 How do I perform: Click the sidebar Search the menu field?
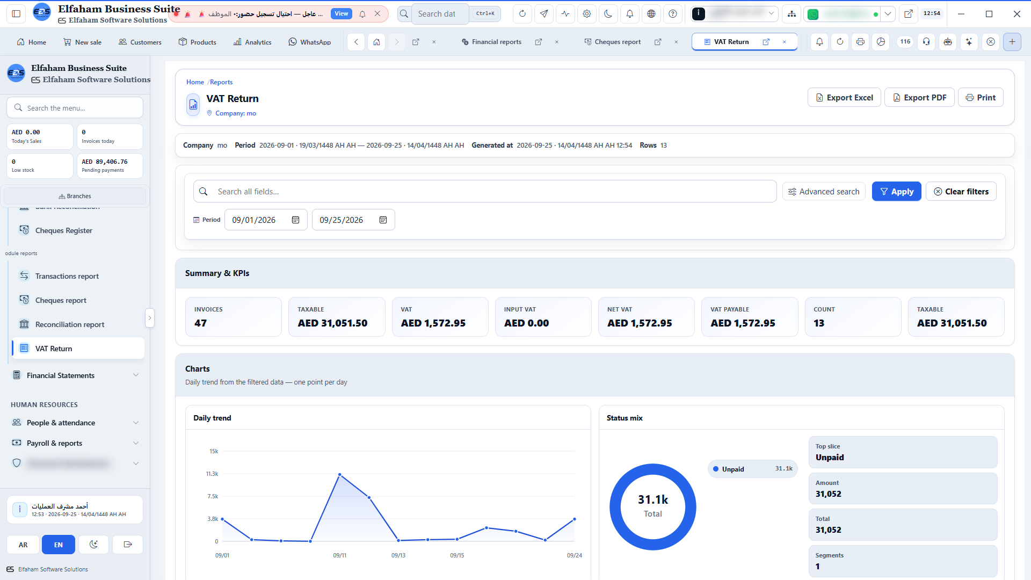[x=75, y=108]
